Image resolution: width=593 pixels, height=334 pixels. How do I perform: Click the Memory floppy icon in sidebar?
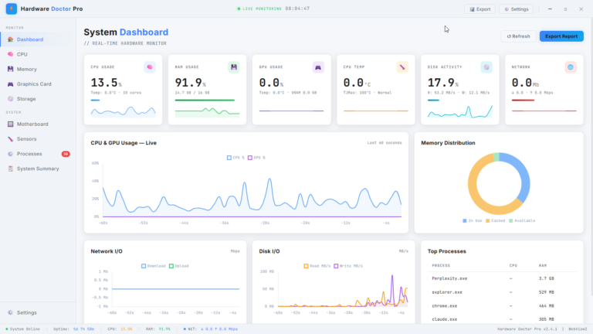(x=10, y=69)
